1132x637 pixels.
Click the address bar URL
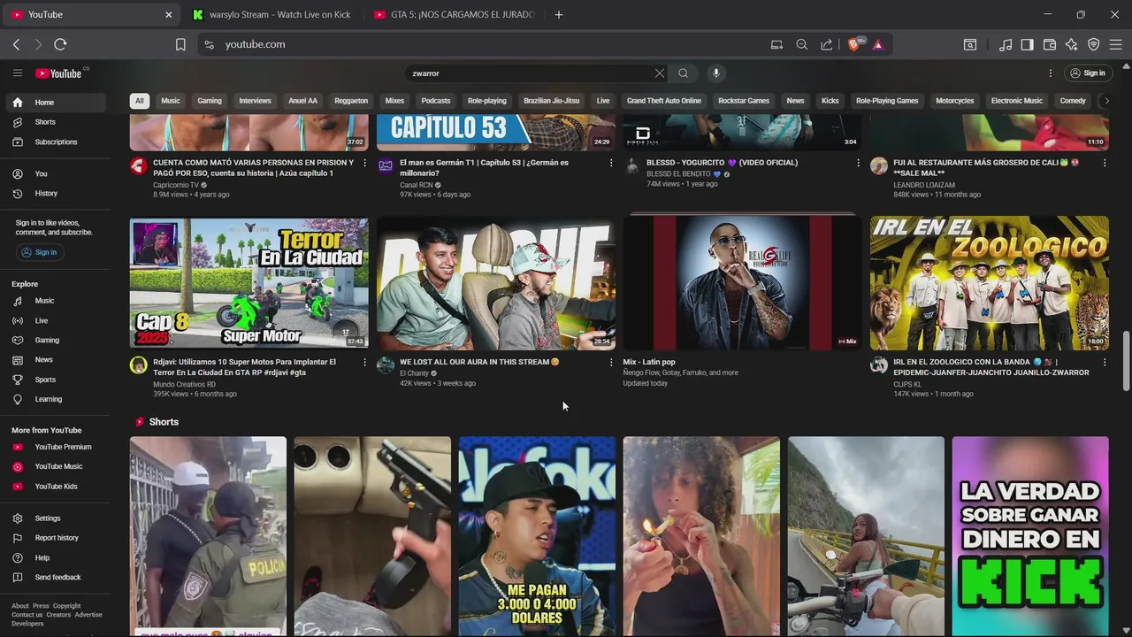point(255,44)
